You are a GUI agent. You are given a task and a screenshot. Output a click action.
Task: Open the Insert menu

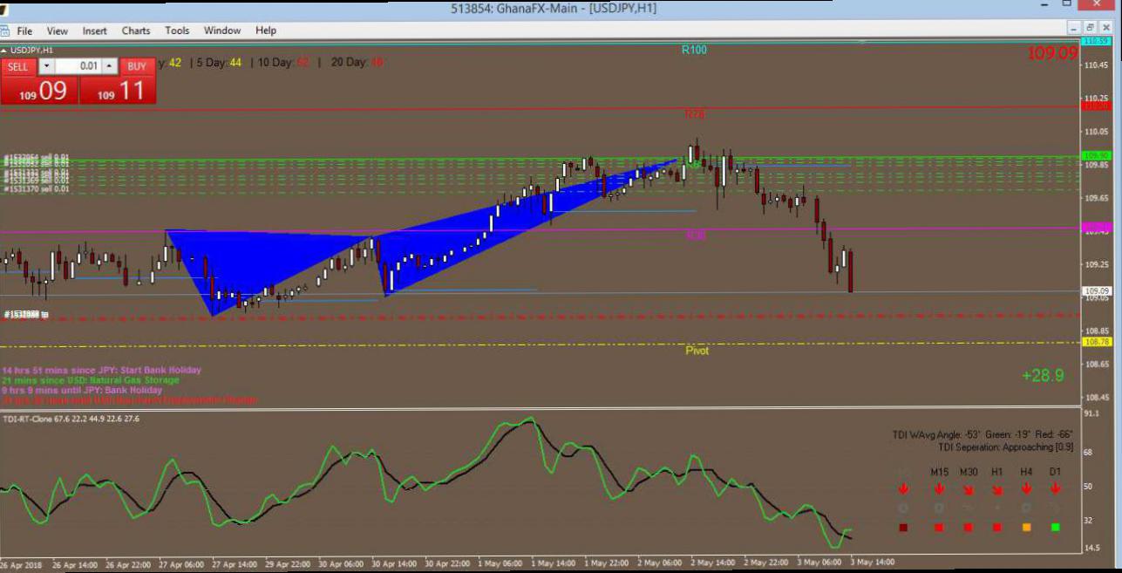point(95,31)
